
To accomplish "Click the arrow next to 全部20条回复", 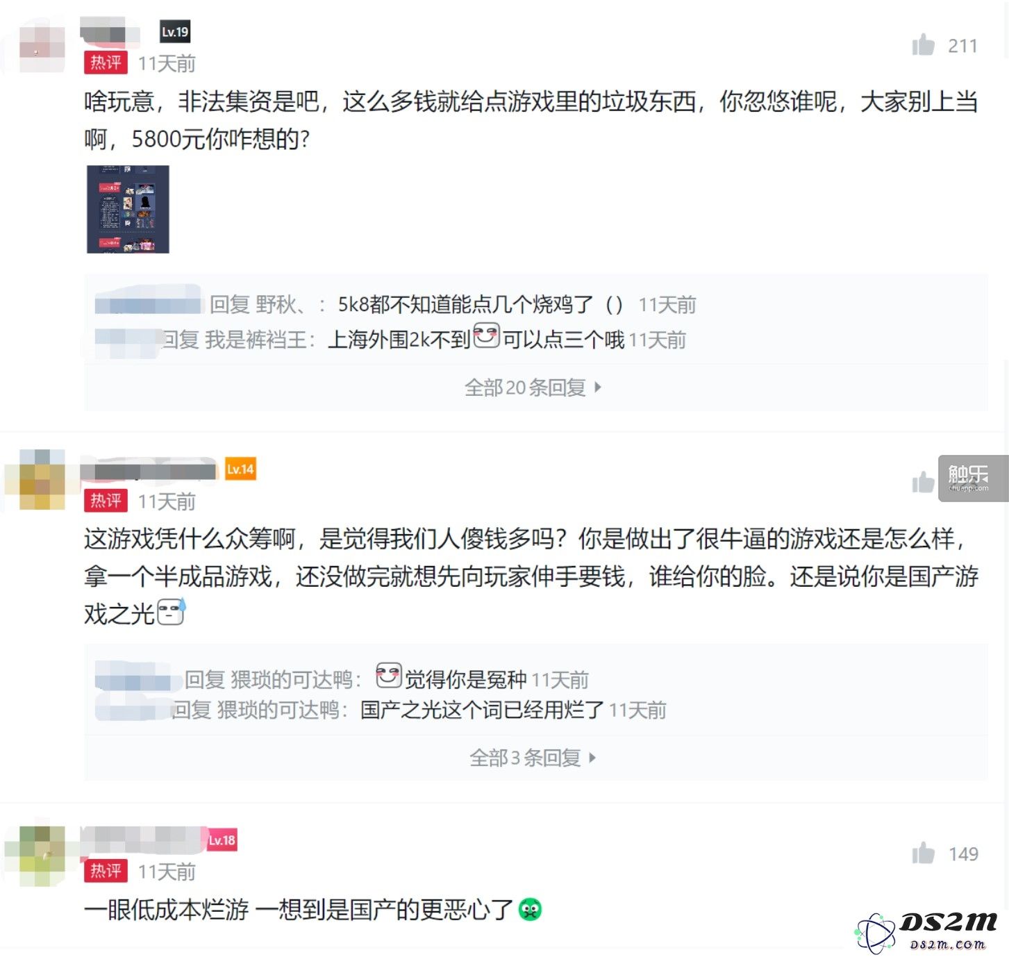I will 598,388.
